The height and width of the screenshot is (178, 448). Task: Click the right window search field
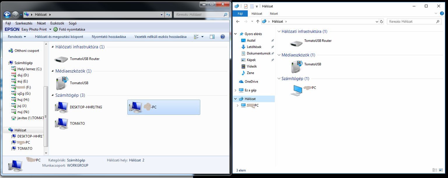pos(414,22)
